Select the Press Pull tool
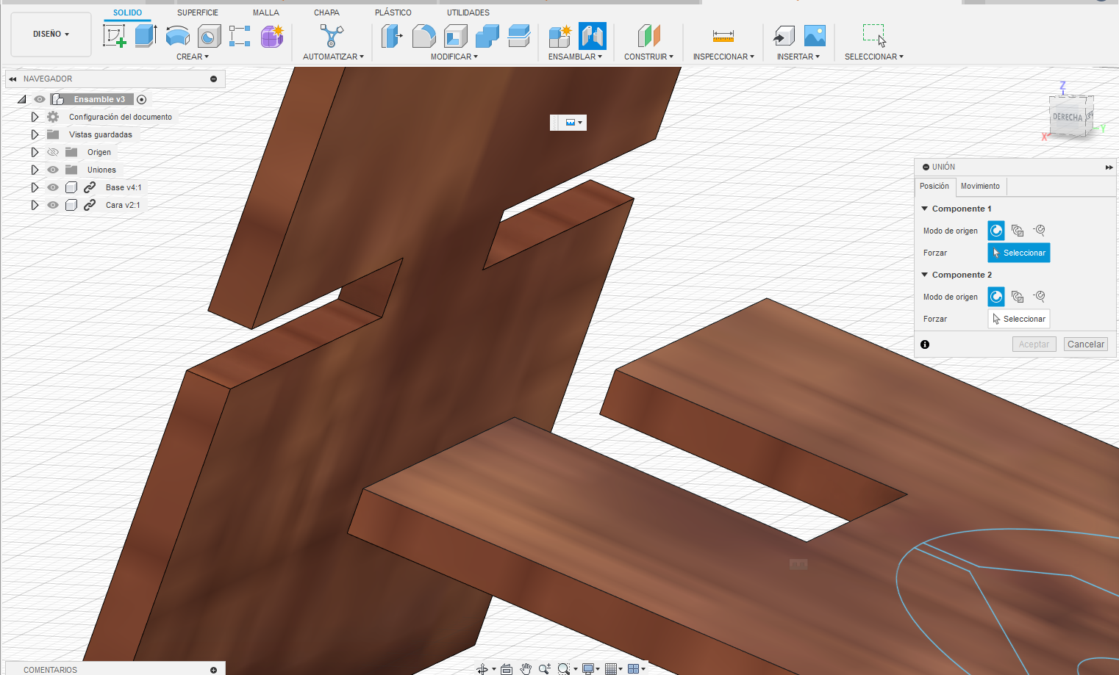The image size is (1119, 675). pos(392,35)
